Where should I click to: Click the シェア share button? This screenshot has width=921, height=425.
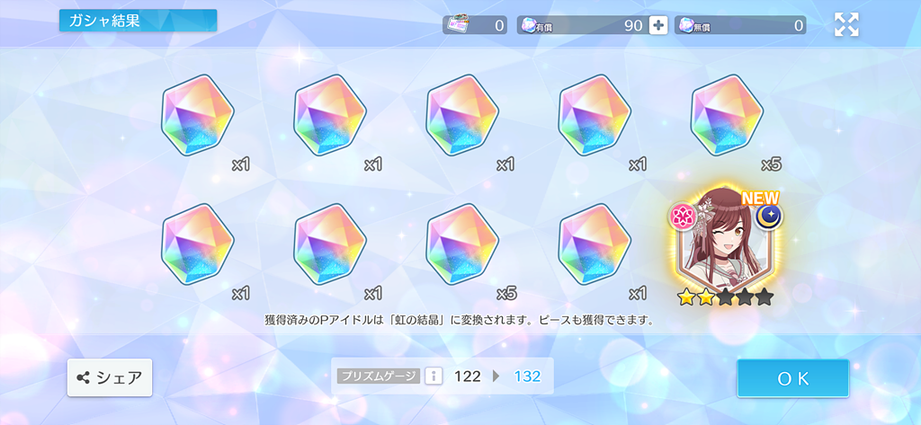click(x=110, y=377)
